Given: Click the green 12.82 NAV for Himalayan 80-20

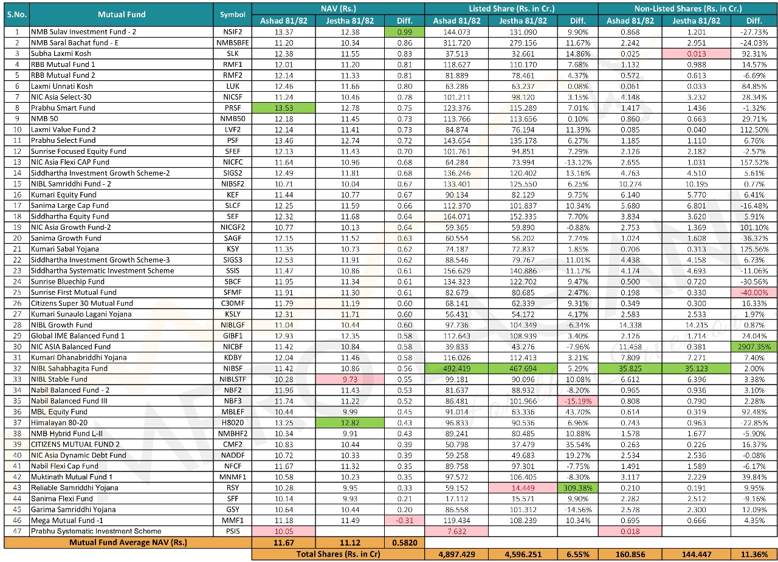Looking at the screenshot, I should click(350, 423).
